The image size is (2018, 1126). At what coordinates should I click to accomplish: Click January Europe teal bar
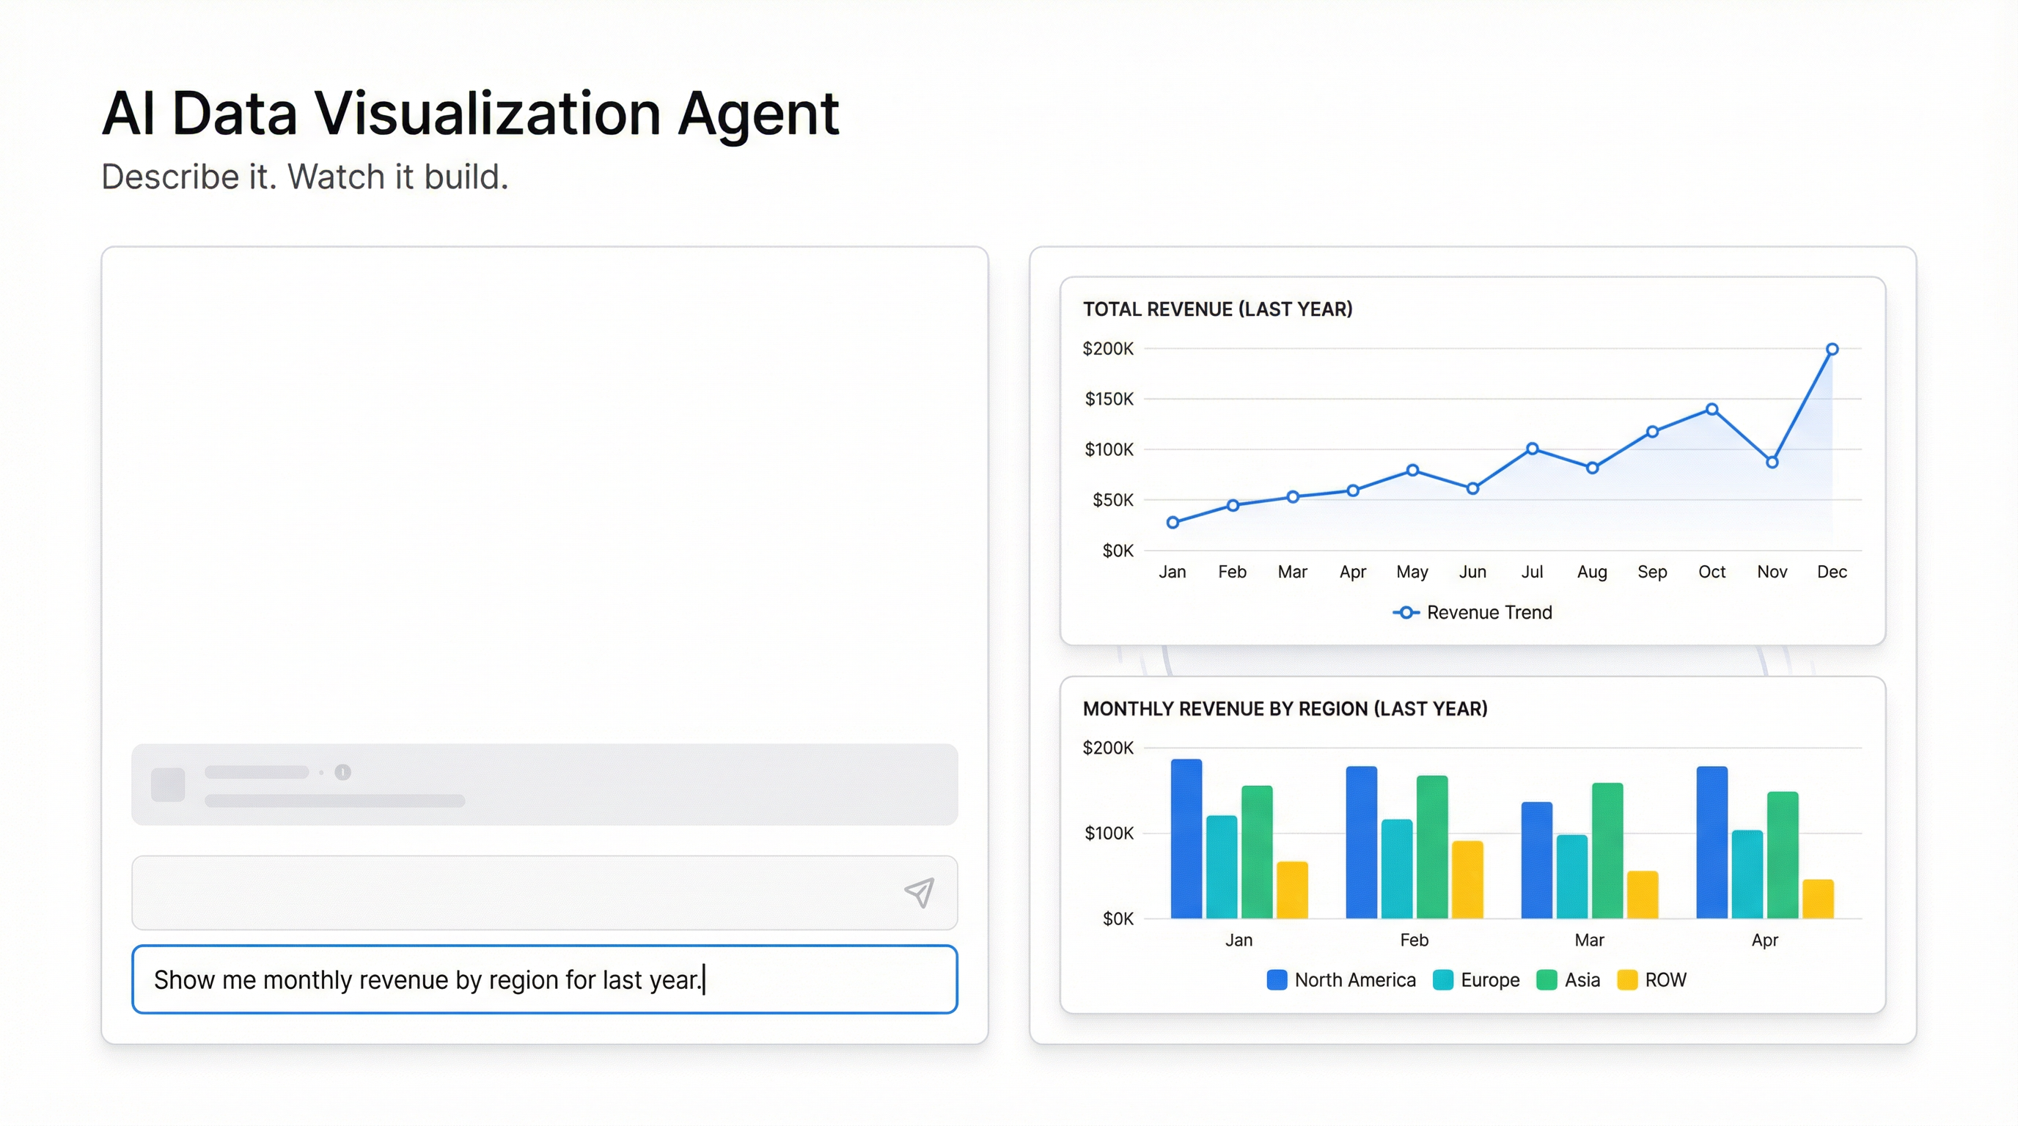1222,866
